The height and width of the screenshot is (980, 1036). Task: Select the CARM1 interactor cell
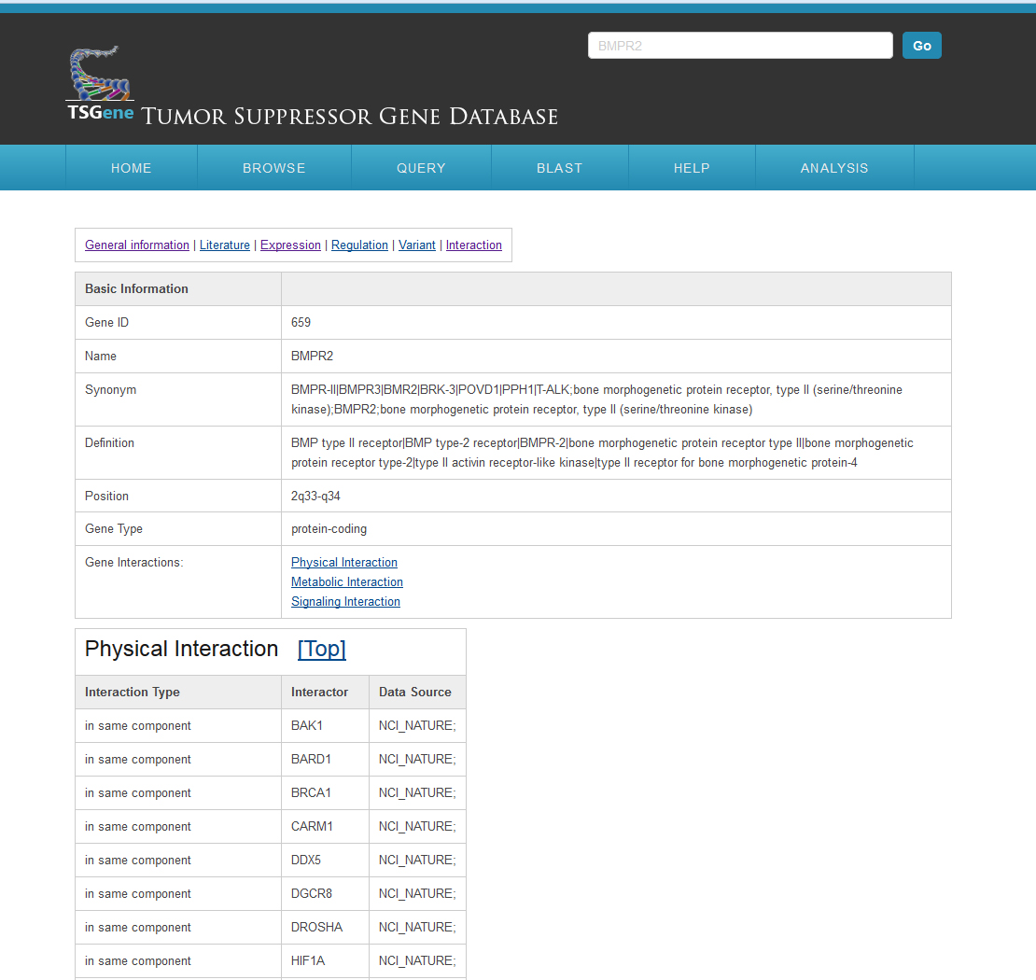pos(325,827)
